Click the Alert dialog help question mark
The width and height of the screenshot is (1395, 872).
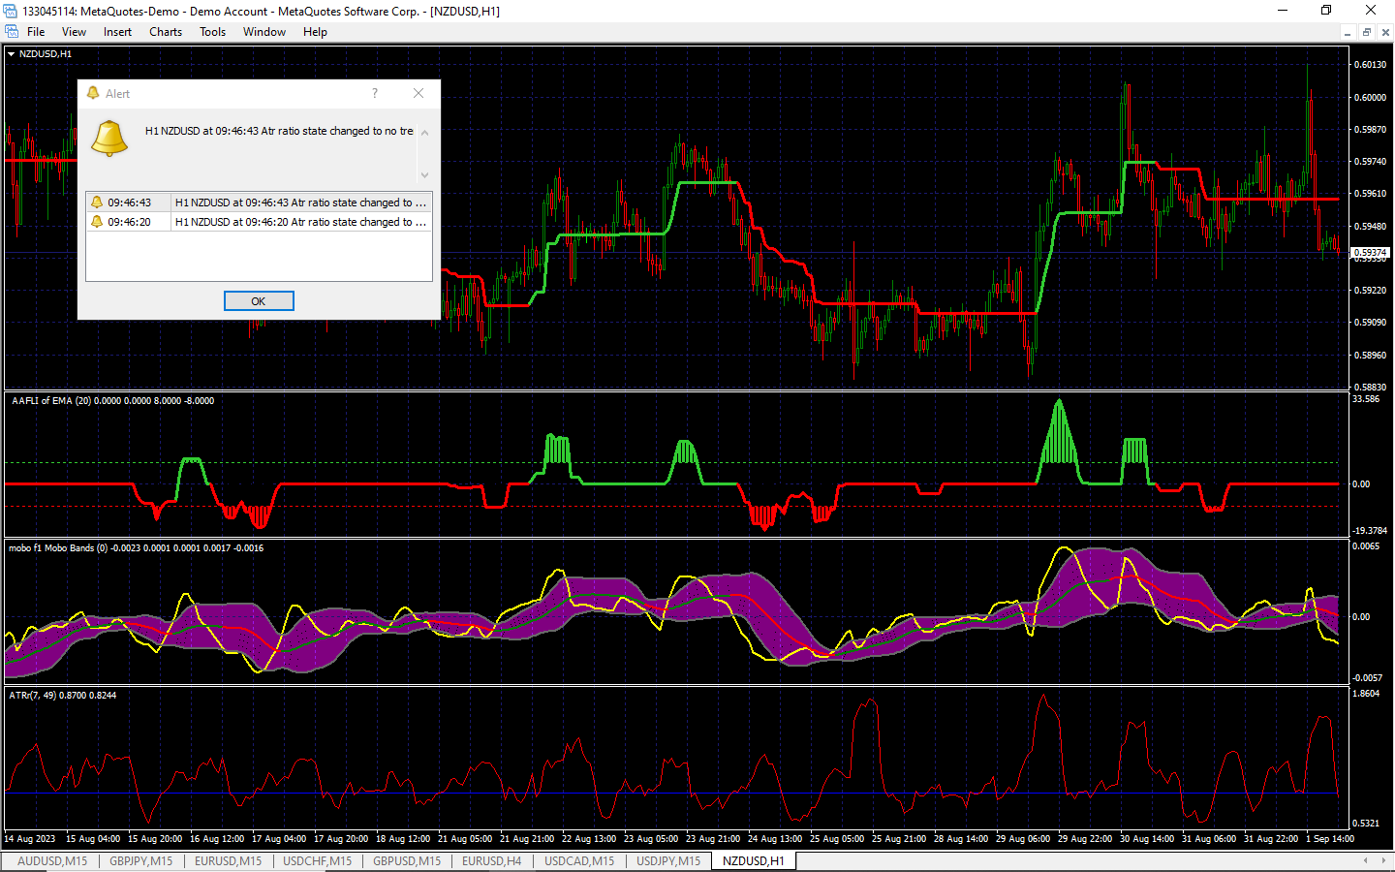coord(375,93)
